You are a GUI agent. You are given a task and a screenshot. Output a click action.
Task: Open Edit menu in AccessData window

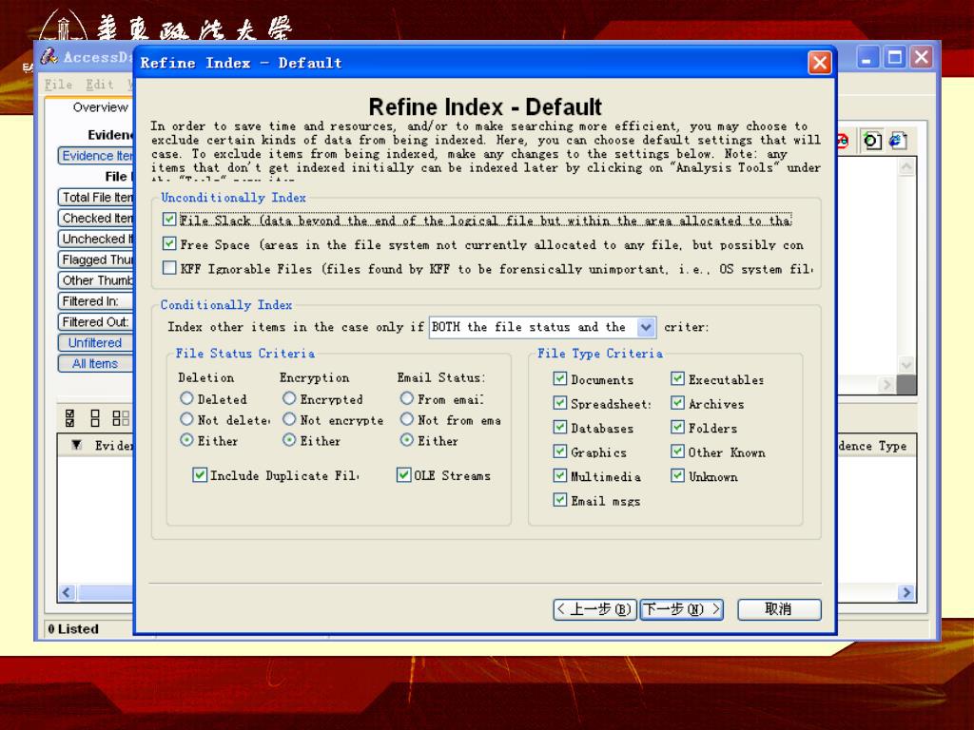(99, 85)
